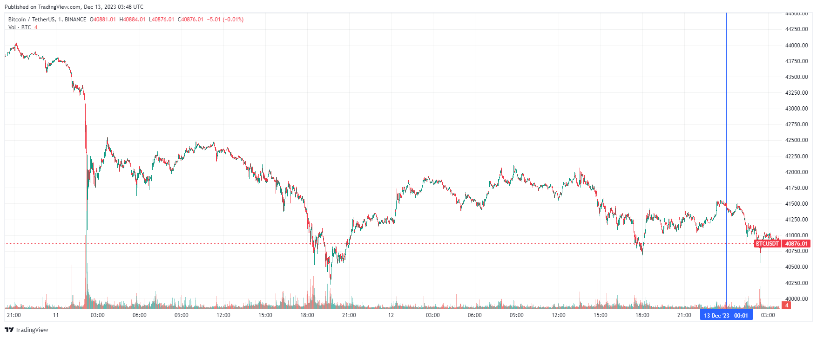Click the 41000.00 price axis label

[797, 235]
